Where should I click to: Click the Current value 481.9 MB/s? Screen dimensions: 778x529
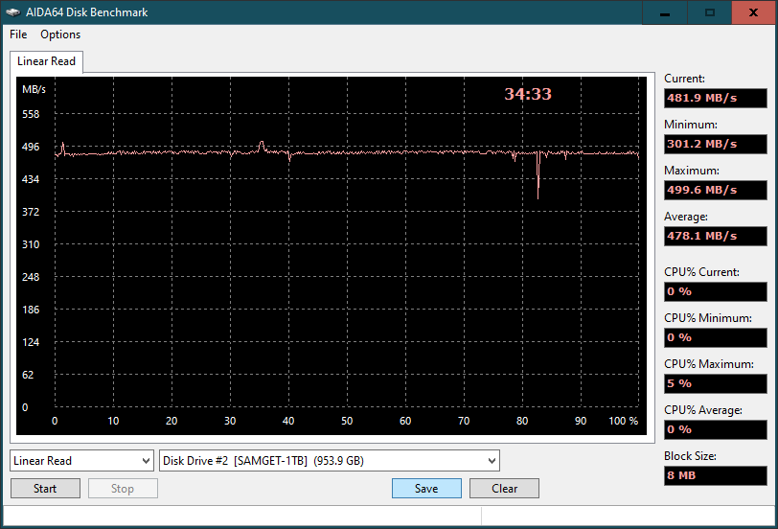click(x=716, y=98)
